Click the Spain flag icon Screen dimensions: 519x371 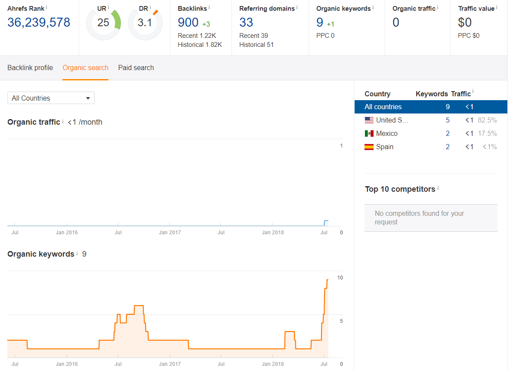point(369,147)
